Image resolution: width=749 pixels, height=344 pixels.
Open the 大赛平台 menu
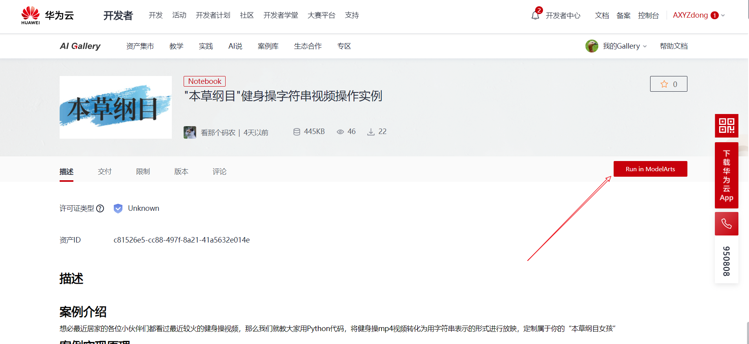(321, 15)
